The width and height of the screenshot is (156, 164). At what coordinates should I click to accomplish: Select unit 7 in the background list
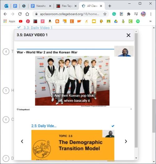tap(6, 158)
